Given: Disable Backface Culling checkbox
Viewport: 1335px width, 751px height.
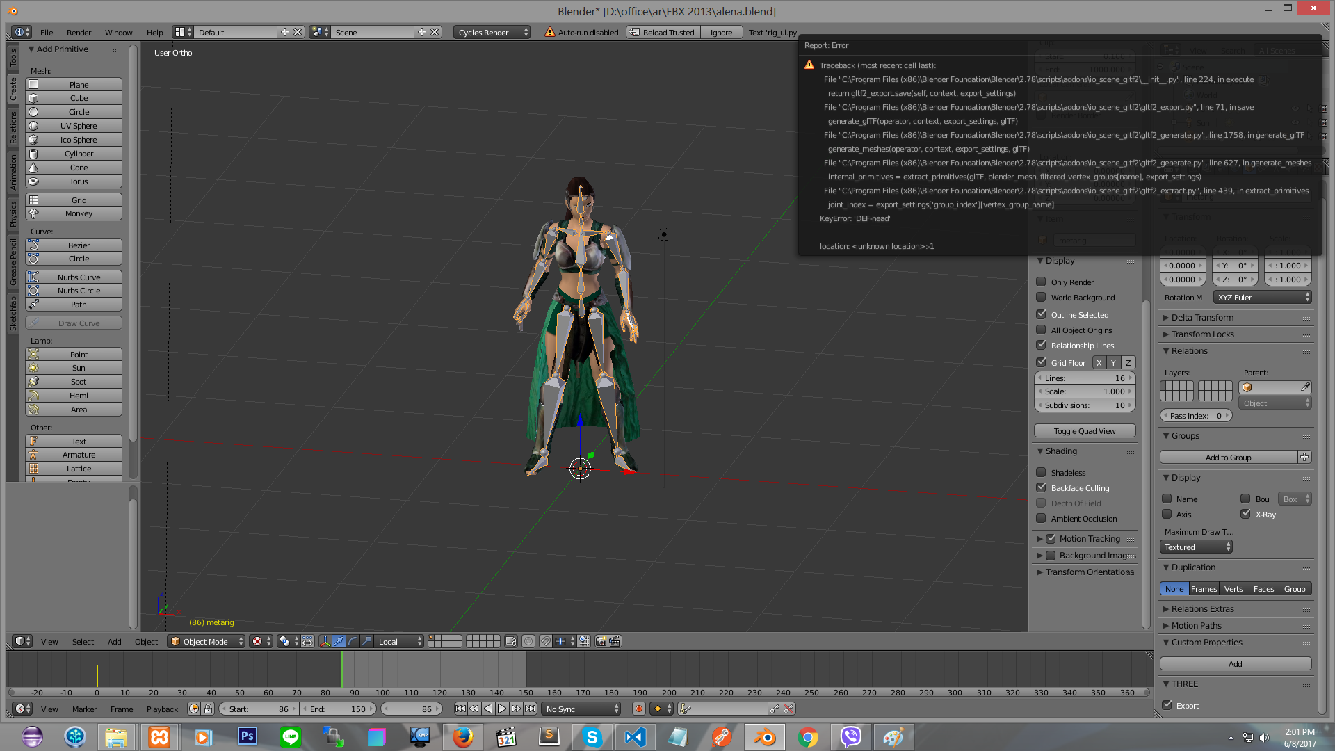Looking at the screenshot, I should click(x=1041, y=487).
